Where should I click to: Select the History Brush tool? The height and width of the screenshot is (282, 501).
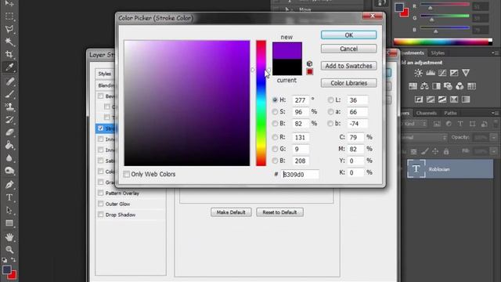[9, 120]
